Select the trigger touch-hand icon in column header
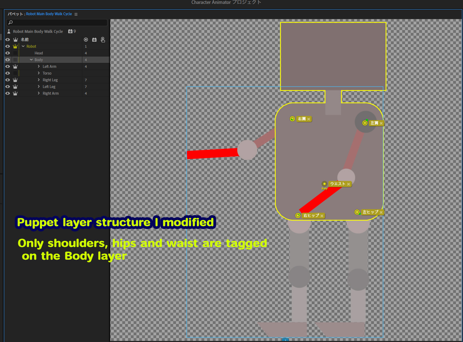 (102, 40)
